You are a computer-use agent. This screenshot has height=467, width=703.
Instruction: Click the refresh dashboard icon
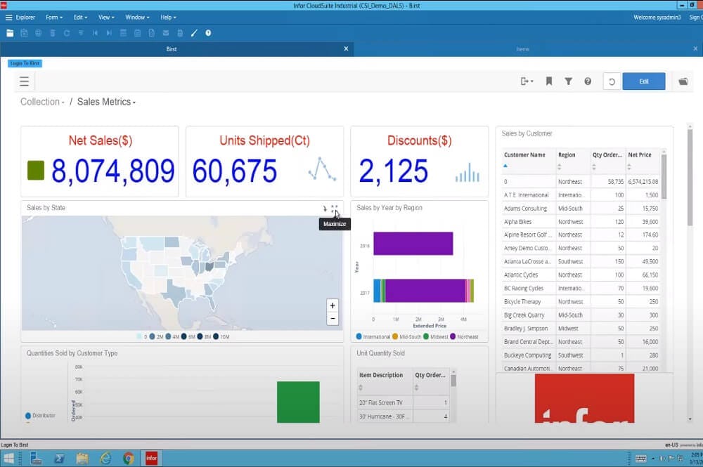pos(612,81)
